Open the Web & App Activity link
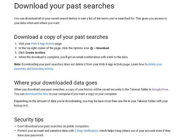 [43, 44]
